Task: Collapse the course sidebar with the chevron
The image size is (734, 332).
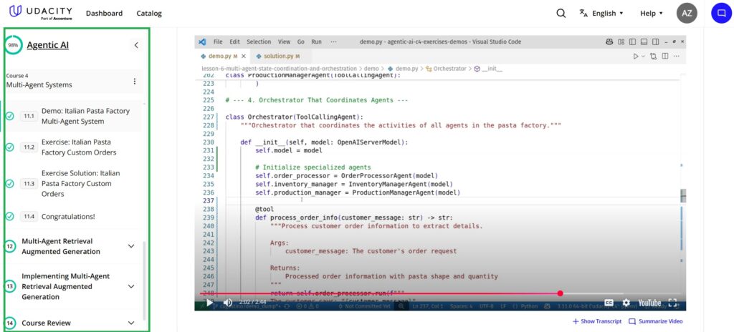Action: [x=136, y=45]
